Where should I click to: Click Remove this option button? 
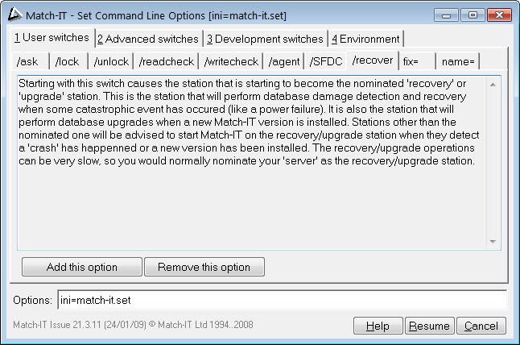[x=204, y=267]
